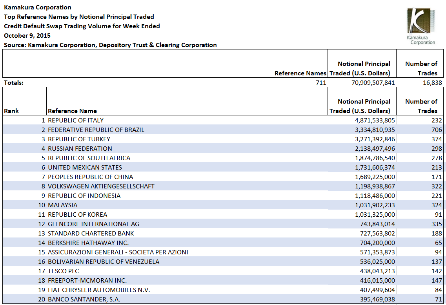Click 'MALAYSIA' reference name
Image resolution: width=446 pixels, height=305 pixels.
(63, 205)
